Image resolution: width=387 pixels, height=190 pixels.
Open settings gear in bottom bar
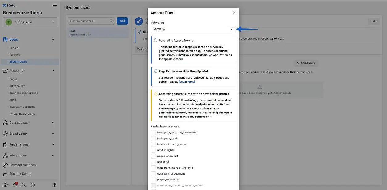[6, 185]
